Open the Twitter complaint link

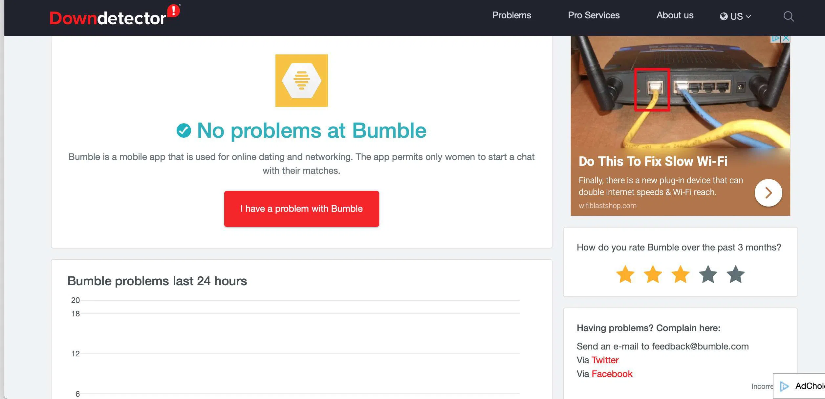[605, 360]
